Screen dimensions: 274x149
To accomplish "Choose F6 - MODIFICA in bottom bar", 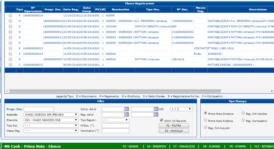I will tap(157, 146).
